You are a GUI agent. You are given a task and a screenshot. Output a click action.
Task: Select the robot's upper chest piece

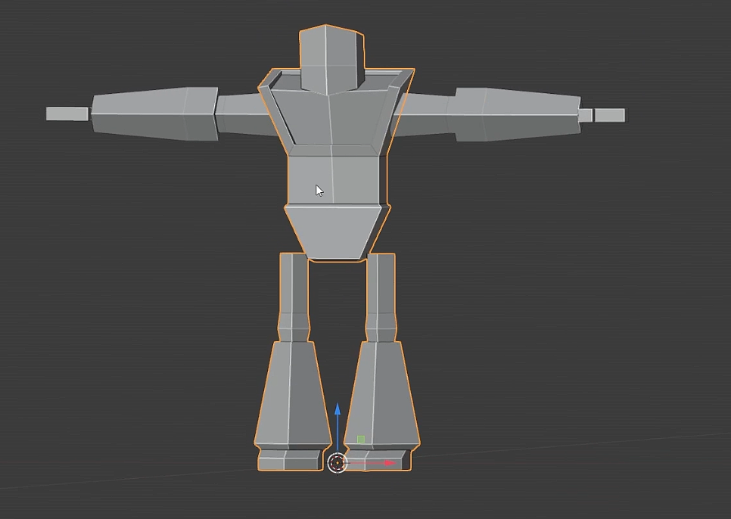point(336,112)
